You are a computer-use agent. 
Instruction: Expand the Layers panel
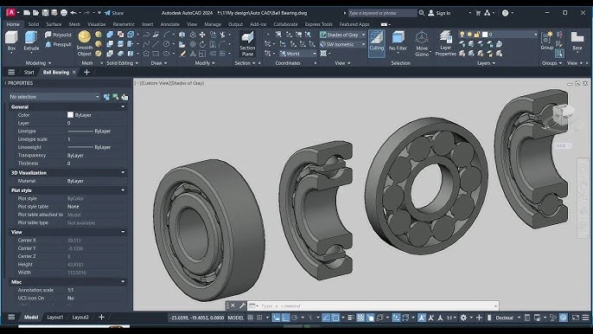coord(487,63)
